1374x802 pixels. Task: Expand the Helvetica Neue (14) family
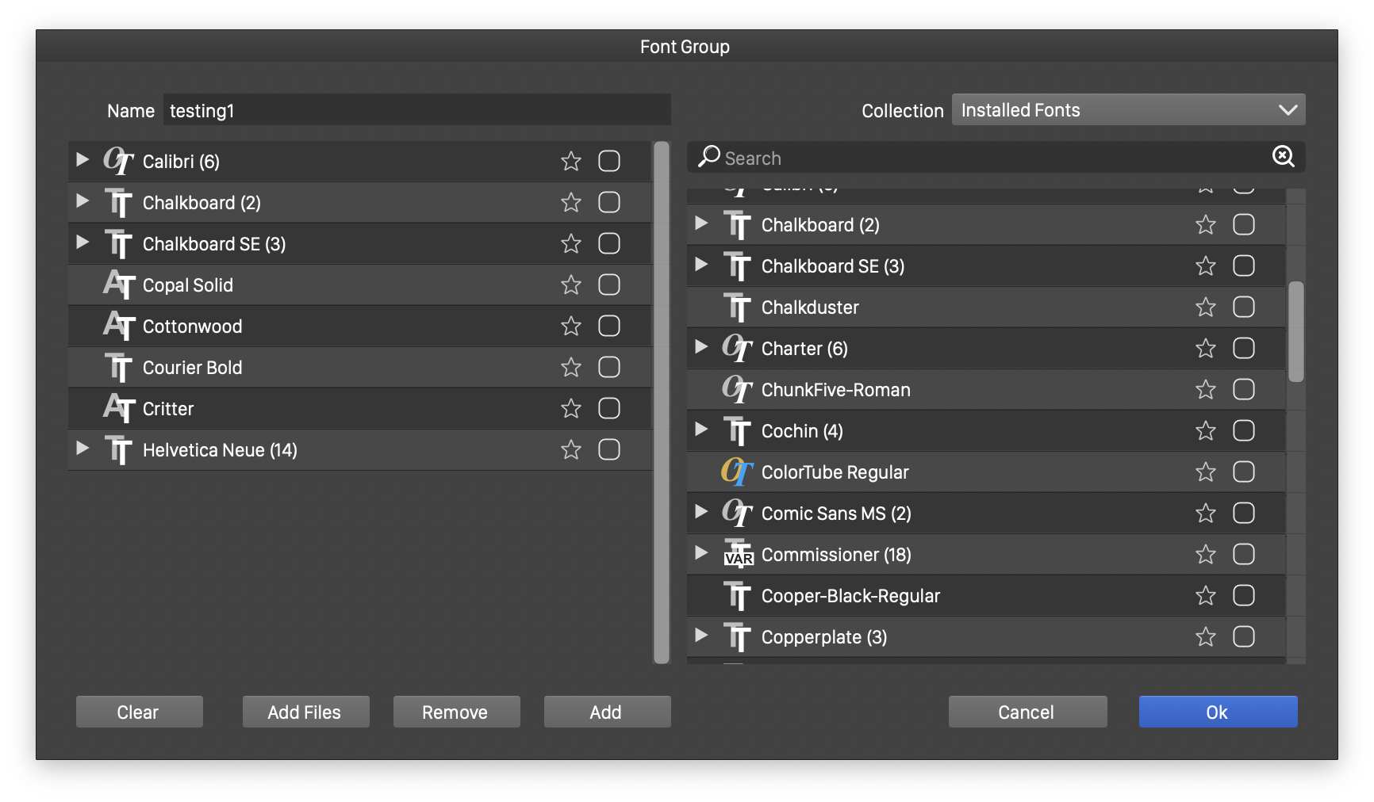83,449
